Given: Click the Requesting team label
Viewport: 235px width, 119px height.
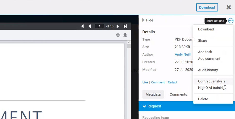Looking at the screenshot, I should (156, 117).
